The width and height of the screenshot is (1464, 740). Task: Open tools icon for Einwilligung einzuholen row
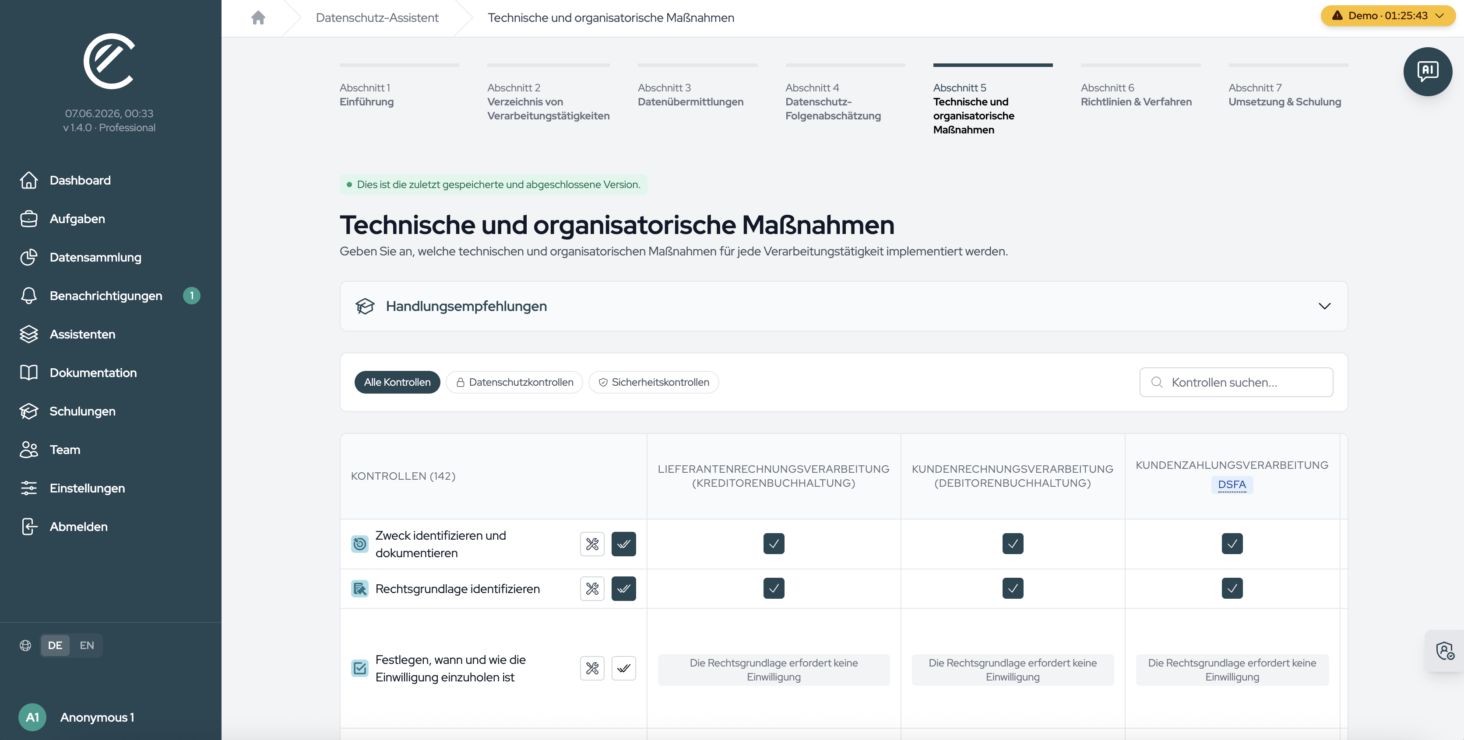[x=592, y=668]
